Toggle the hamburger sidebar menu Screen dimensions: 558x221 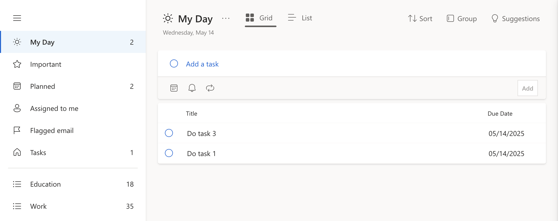point(17,18)
